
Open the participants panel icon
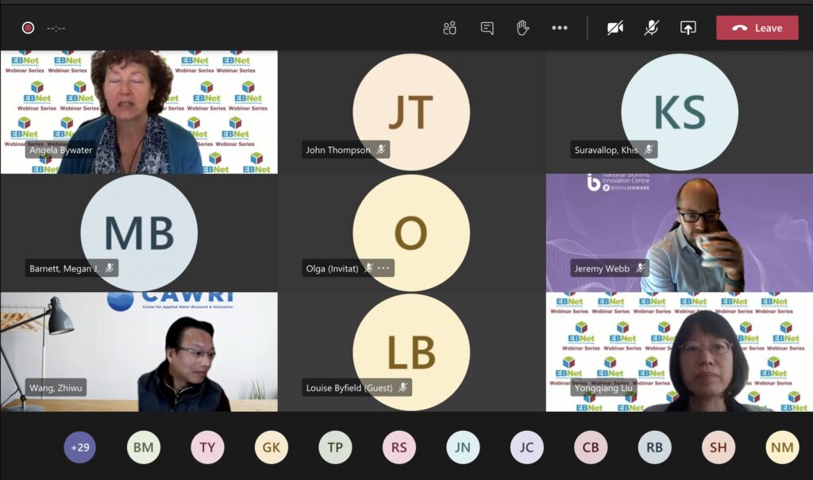pyautogui.click(x=449, y=28)
